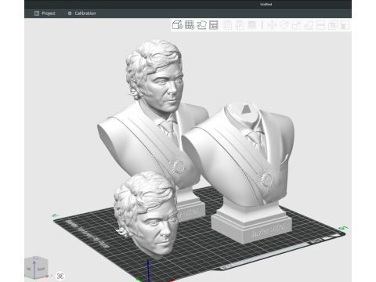The width and height of the screenshot is (376, 282).
Task: Click the Variable layer height icon
Action: click(x=251, y=25)
